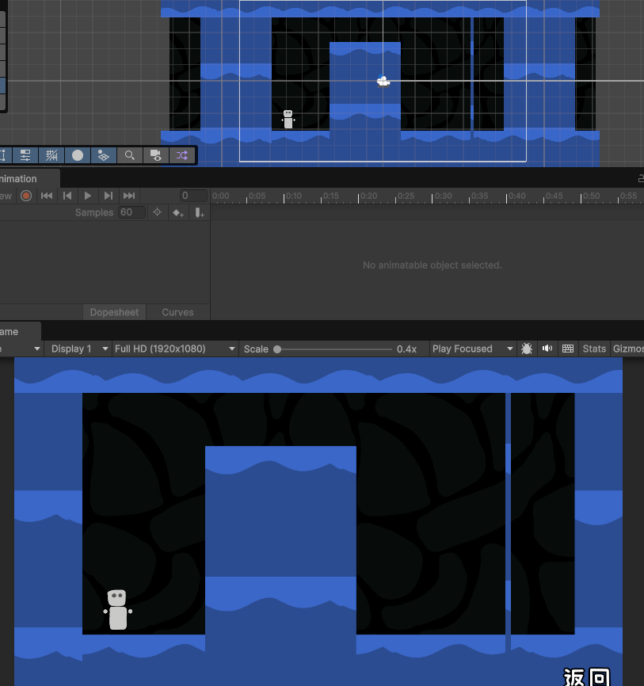Expand the Play Focused dropdown
Image resolution: width=644 pixels, height=686 pixels.
coord(472,349)
